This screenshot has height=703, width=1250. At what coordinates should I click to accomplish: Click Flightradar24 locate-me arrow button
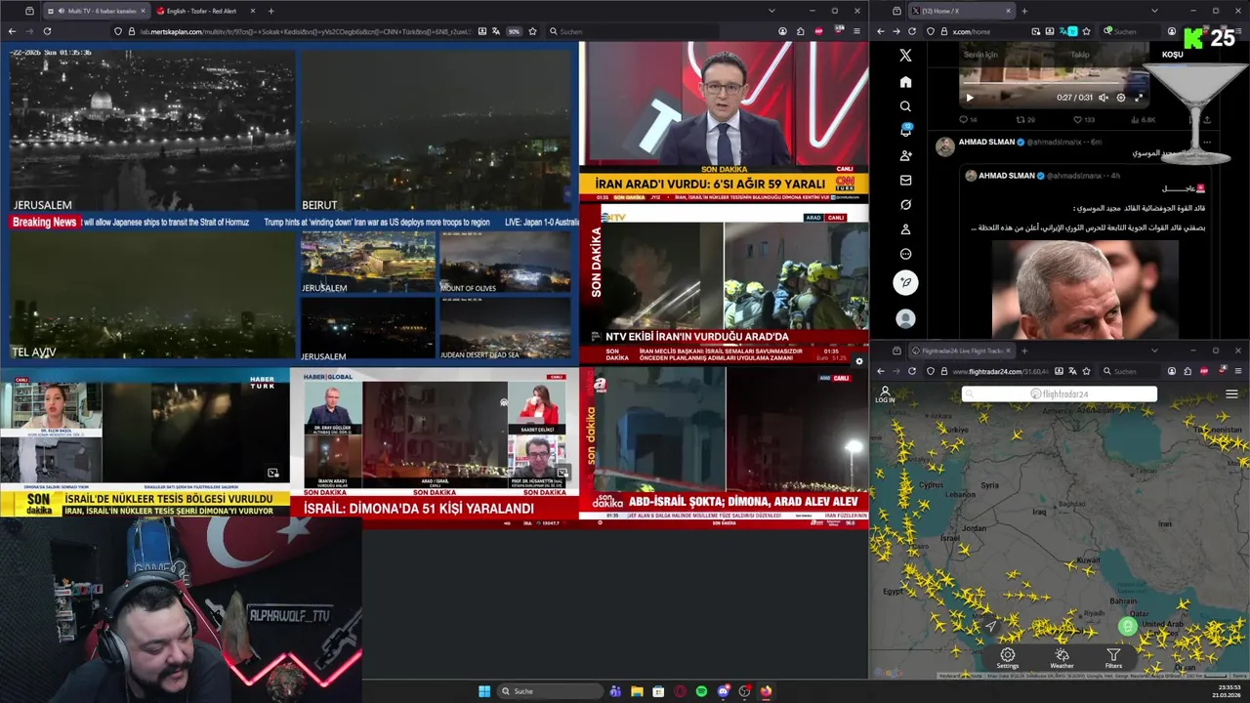pyautogui.click(x=992, y=626)
